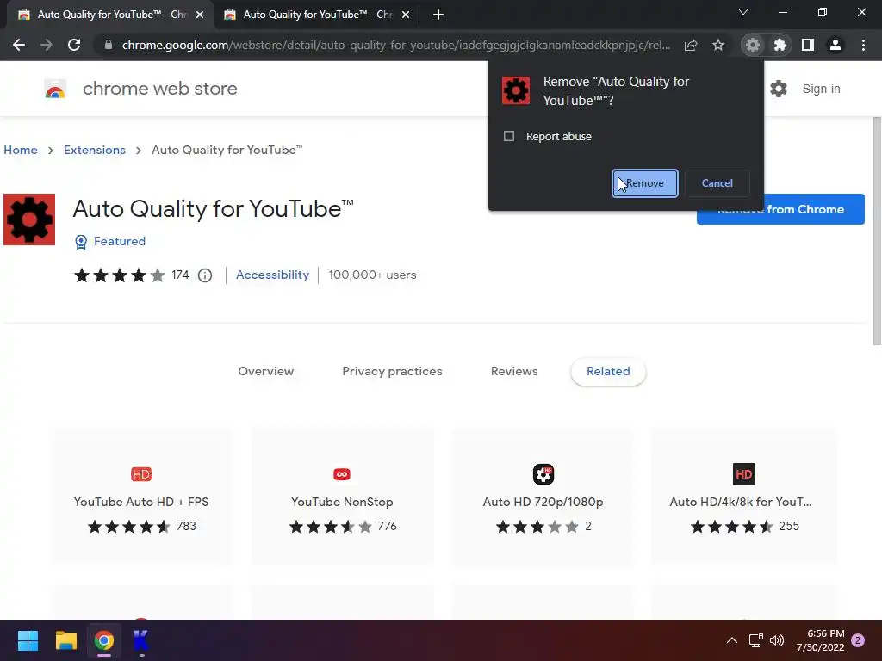882x661 pixels.
Task: Open a new tab with the plus
Action: [x=438, y=15]
